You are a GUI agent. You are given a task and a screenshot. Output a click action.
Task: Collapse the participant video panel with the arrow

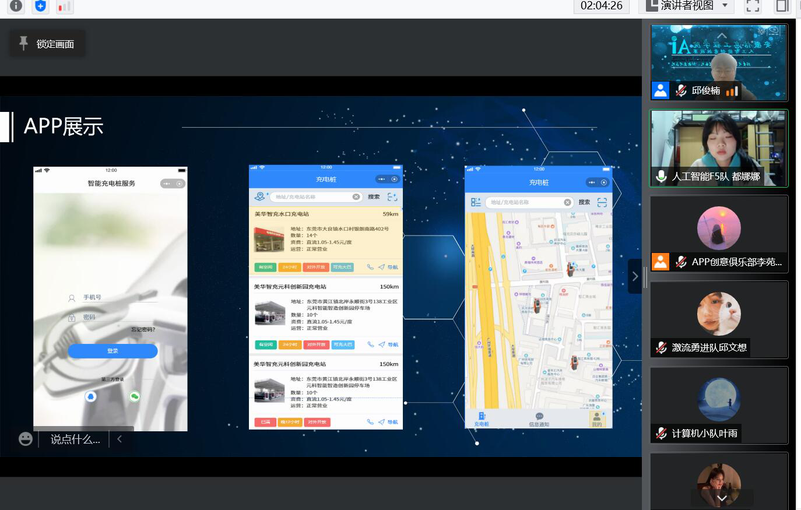[635, 276]
